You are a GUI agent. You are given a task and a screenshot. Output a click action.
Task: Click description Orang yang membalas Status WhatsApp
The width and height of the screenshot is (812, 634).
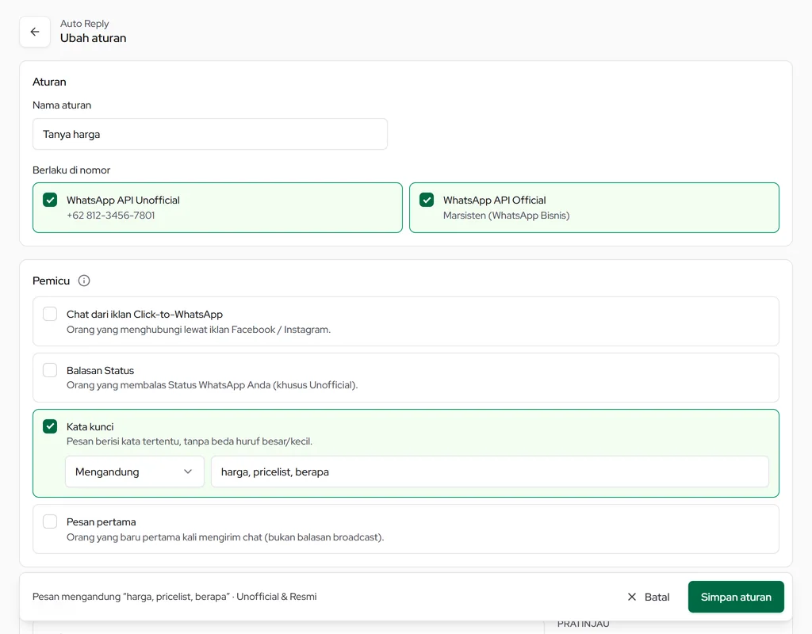tap(213, 385)
